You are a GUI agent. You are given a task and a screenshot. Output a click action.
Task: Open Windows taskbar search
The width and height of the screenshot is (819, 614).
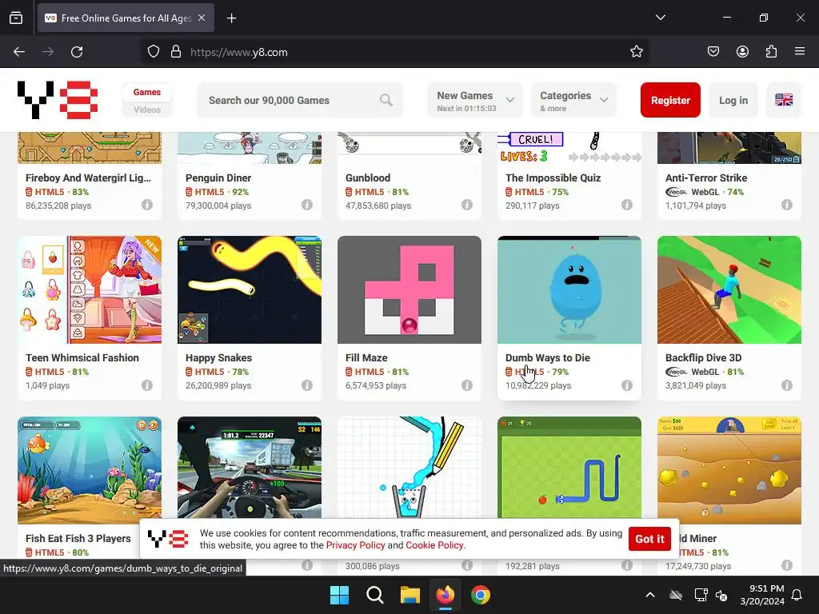[374, 595]
